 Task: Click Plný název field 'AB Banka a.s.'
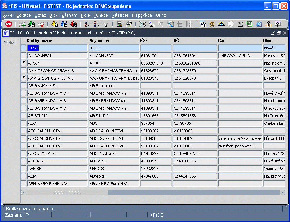click(x=114, y=86)
